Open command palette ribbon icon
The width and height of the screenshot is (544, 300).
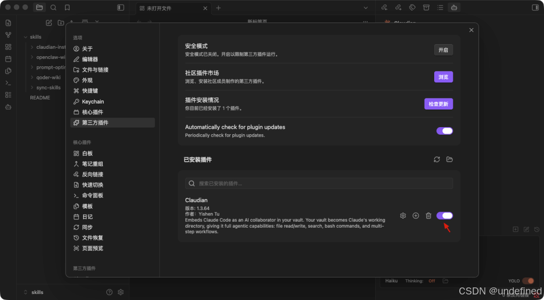point(9,83)
